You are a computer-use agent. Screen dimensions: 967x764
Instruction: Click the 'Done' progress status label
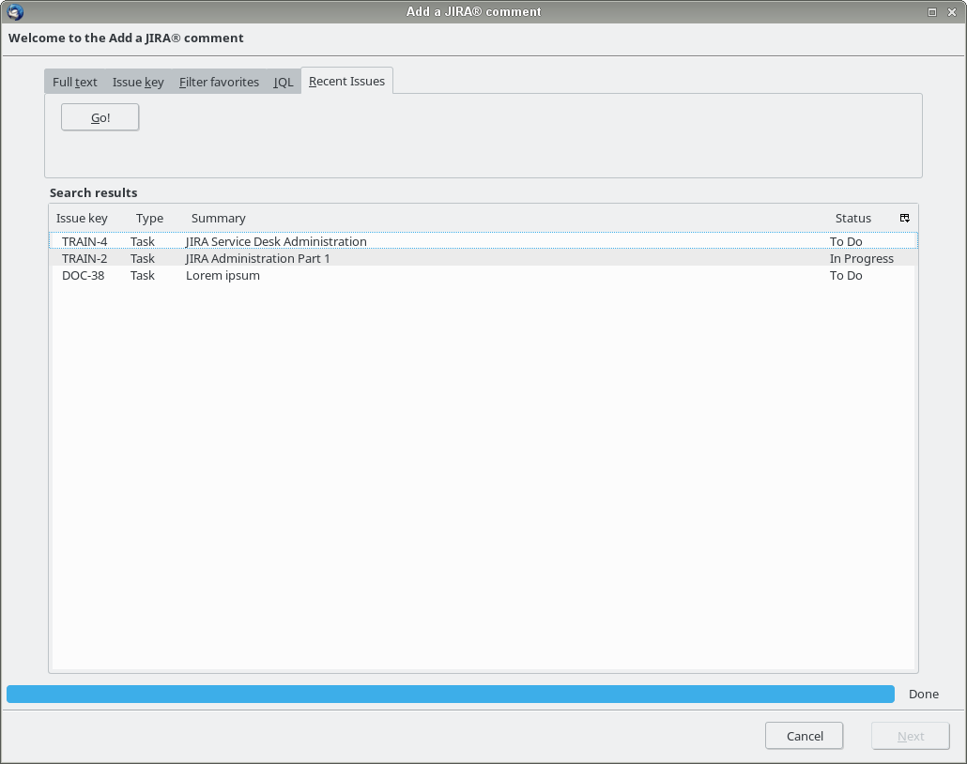(924, 694)
